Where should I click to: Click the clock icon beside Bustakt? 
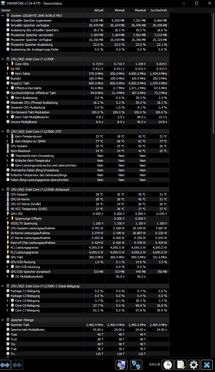(8, 78)
